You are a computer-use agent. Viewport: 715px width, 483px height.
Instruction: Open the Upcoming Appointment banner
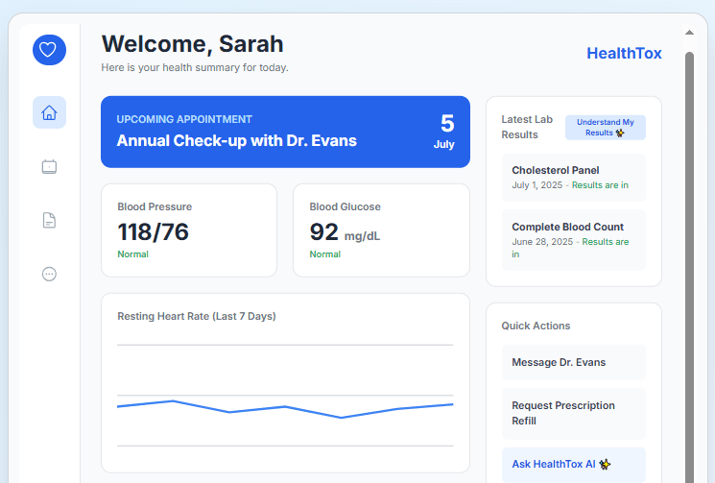[285, 132]
